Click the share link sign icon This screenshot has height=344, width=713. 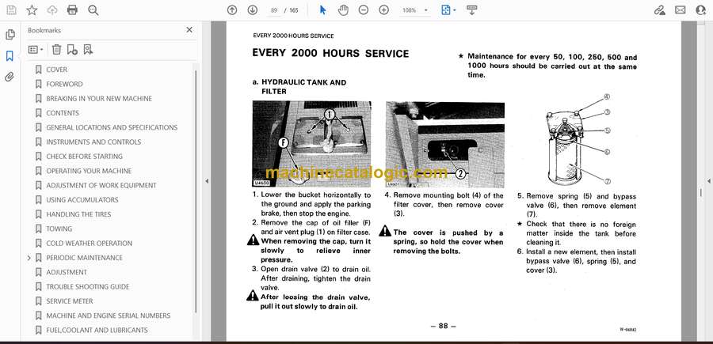click(x=659, y=10)
